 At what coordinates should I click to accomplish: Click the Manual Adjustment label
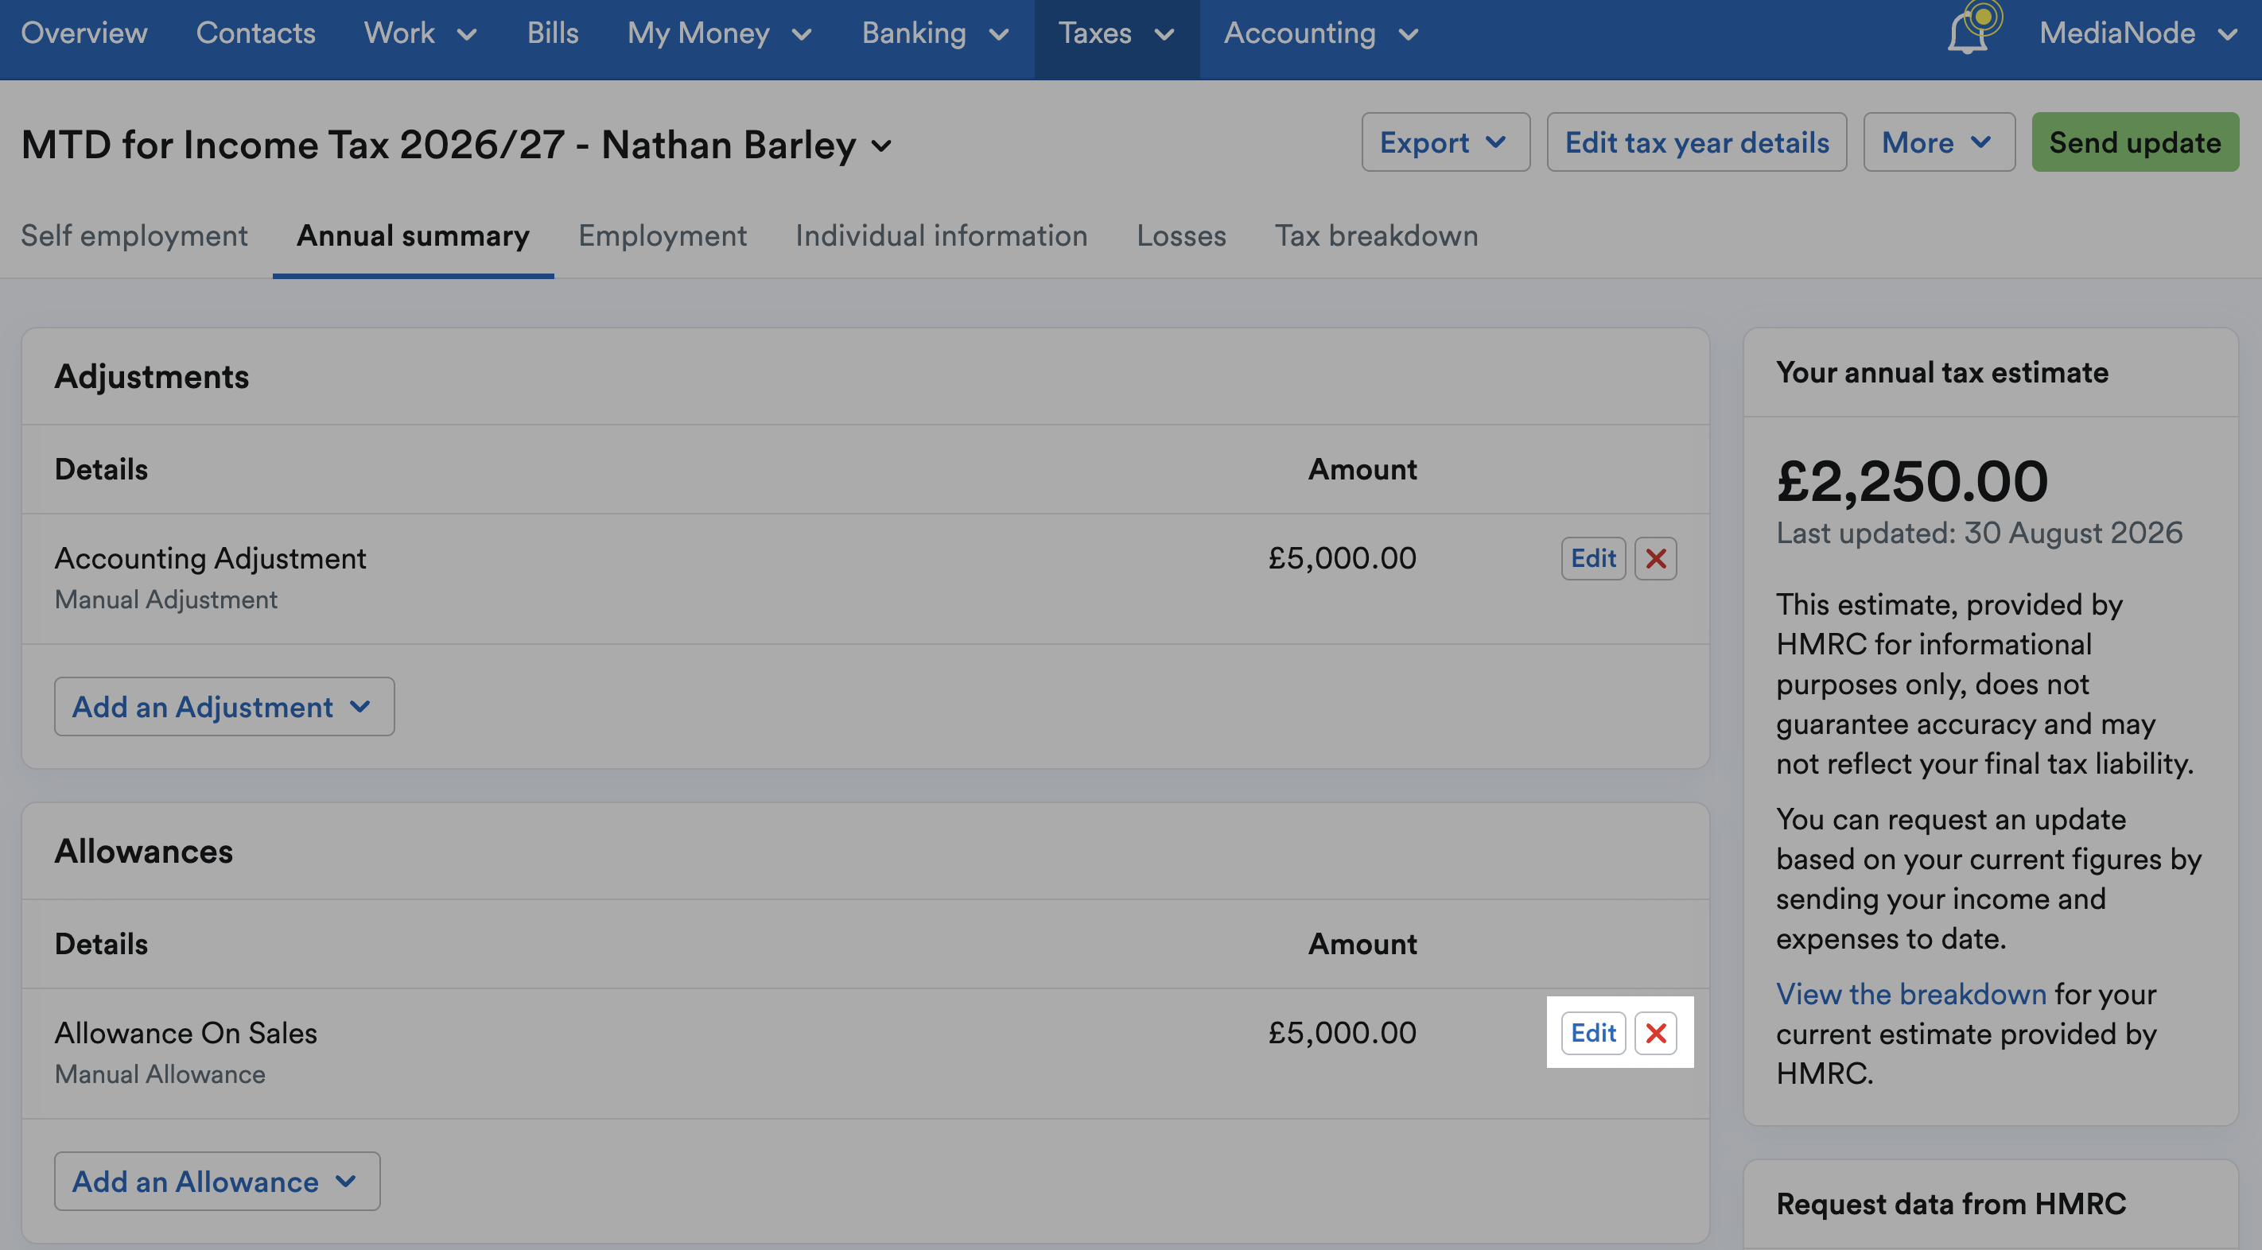(166, 600)
